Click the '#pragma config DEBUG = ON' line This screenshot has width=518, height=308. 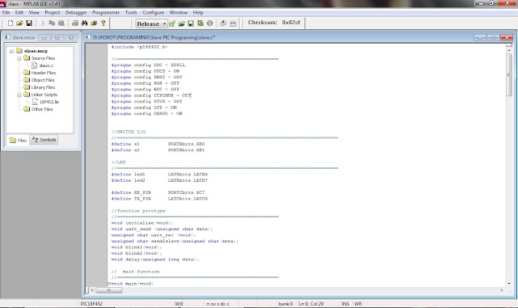click(146, 113)
